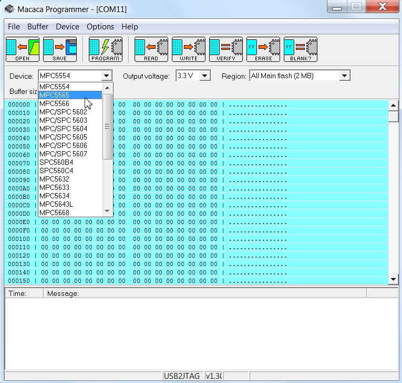Run the BLANK? check toolbar icon
This screenshot has height=383, width=402.
301,49
